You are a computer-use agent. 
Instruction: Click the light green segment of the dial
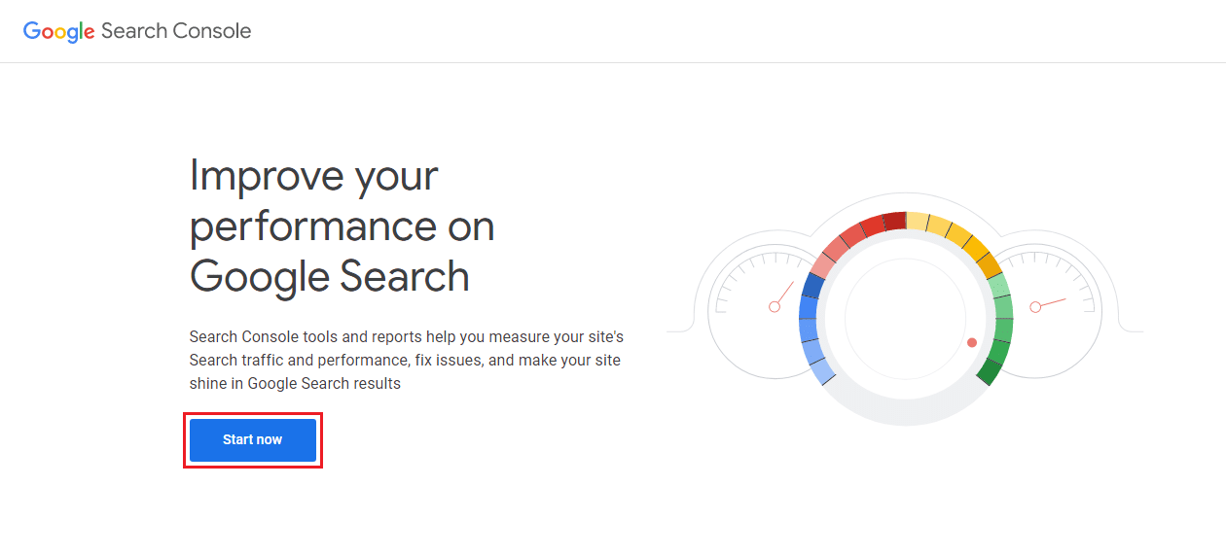(998, 286)
